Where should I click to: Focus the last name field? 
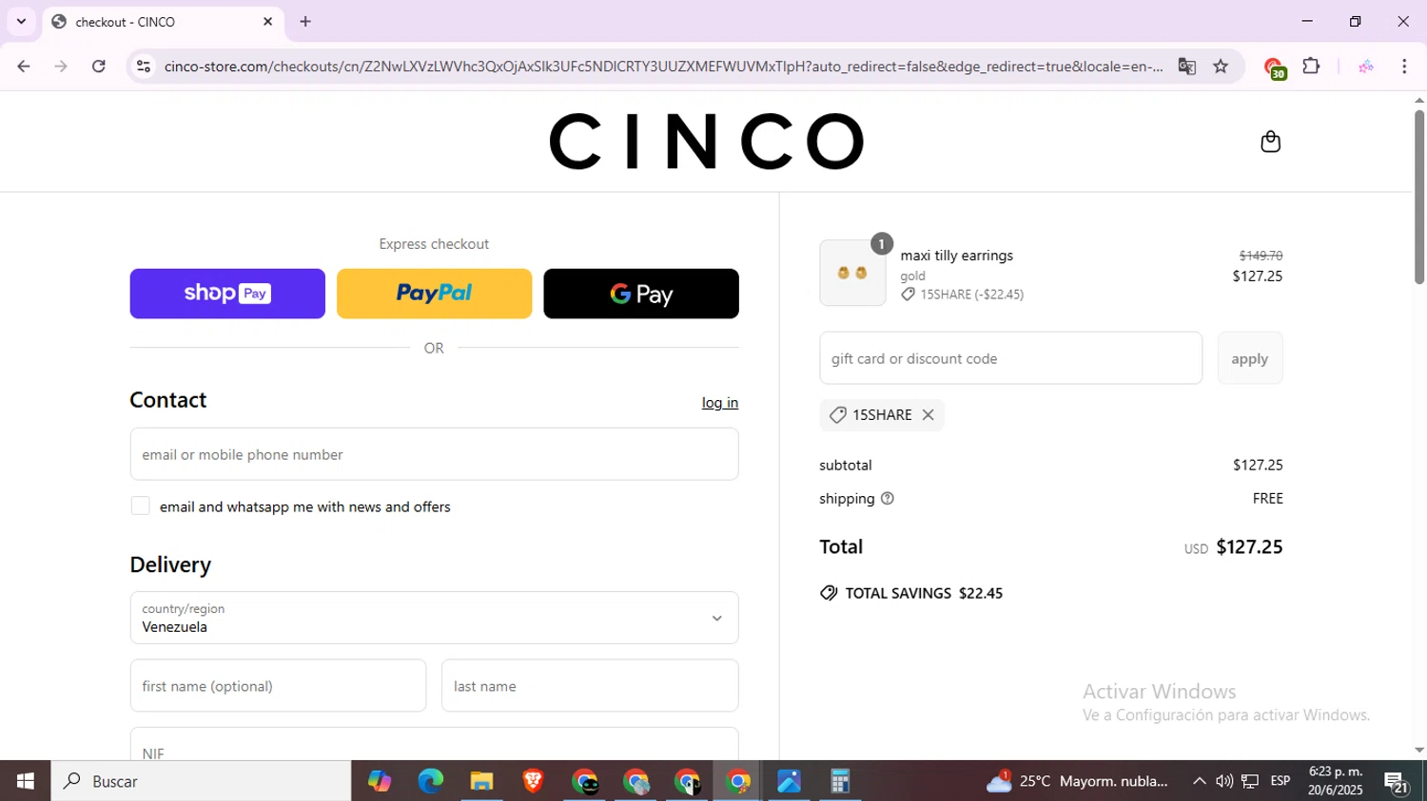[590, 686]
